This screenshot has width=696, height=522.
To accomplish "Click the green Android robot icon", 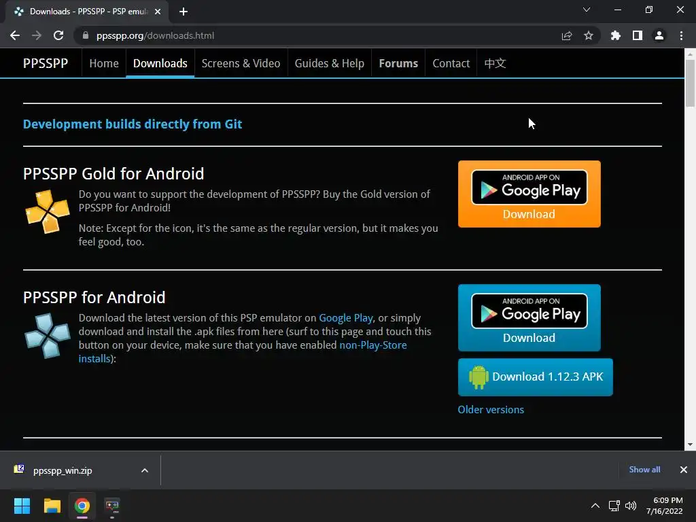I will click(478, 377).
